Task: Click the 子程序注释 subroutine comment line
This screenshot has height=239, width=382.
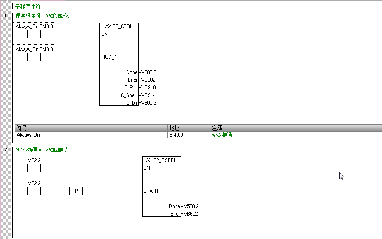Action: 28,7
